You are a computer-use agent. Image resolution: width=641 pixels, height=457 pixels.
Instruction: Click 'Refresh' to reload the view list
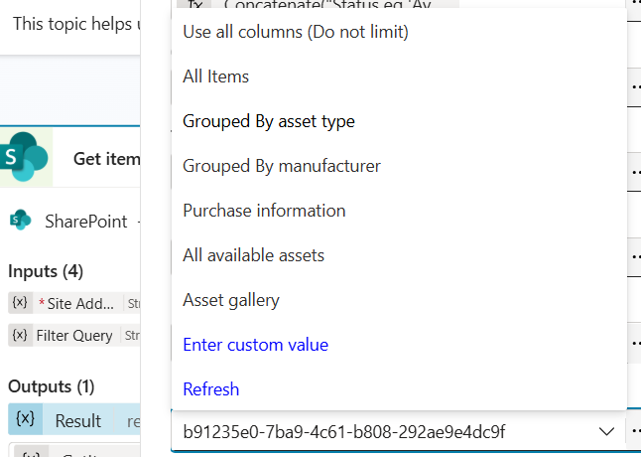pyautogui.click(x=211, y=389)
